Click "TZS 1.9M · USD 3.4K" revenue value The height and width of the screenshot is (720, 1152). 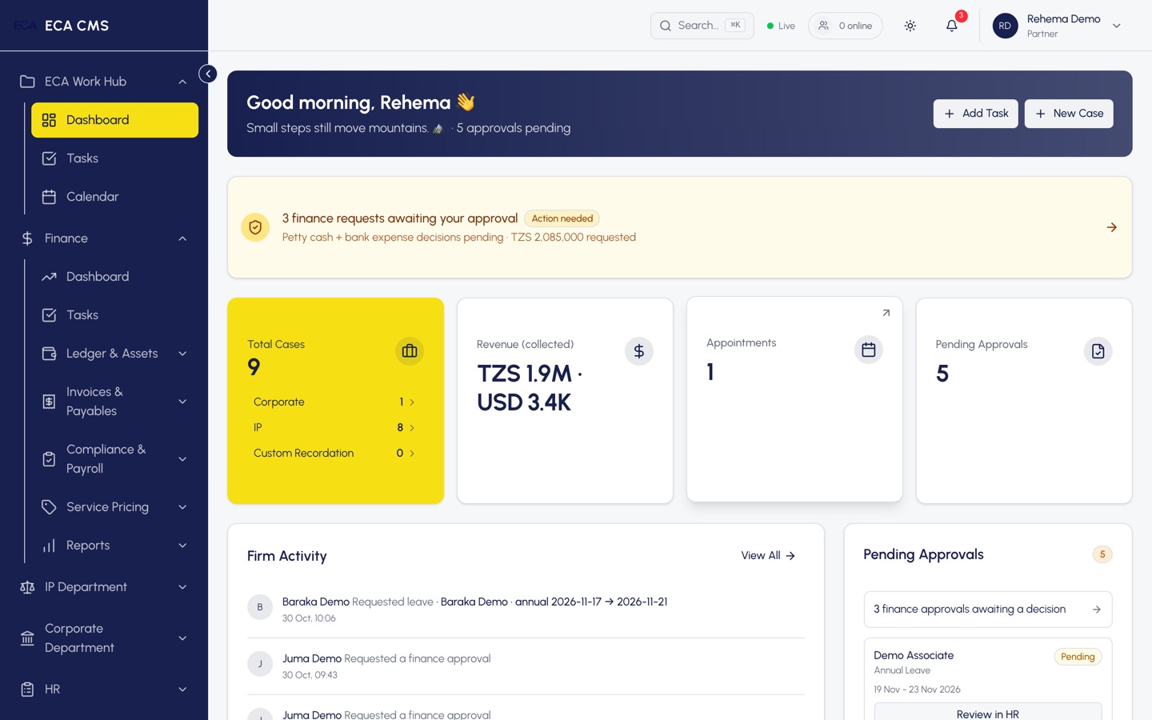[x=530, y=388]
